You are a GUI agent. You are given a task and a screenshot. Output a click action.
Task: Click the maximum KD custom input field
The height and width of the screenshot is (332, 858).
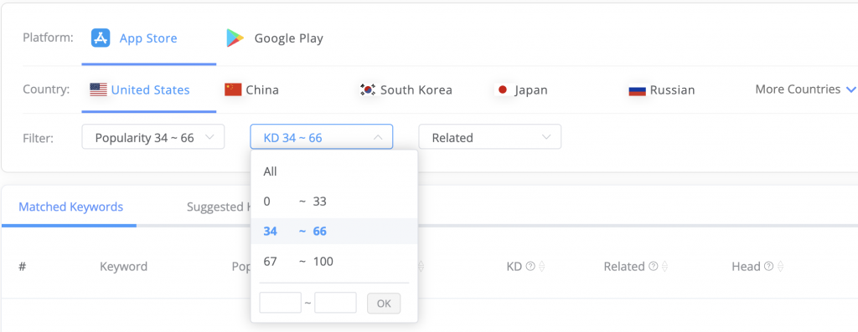[x=335, y=303]
